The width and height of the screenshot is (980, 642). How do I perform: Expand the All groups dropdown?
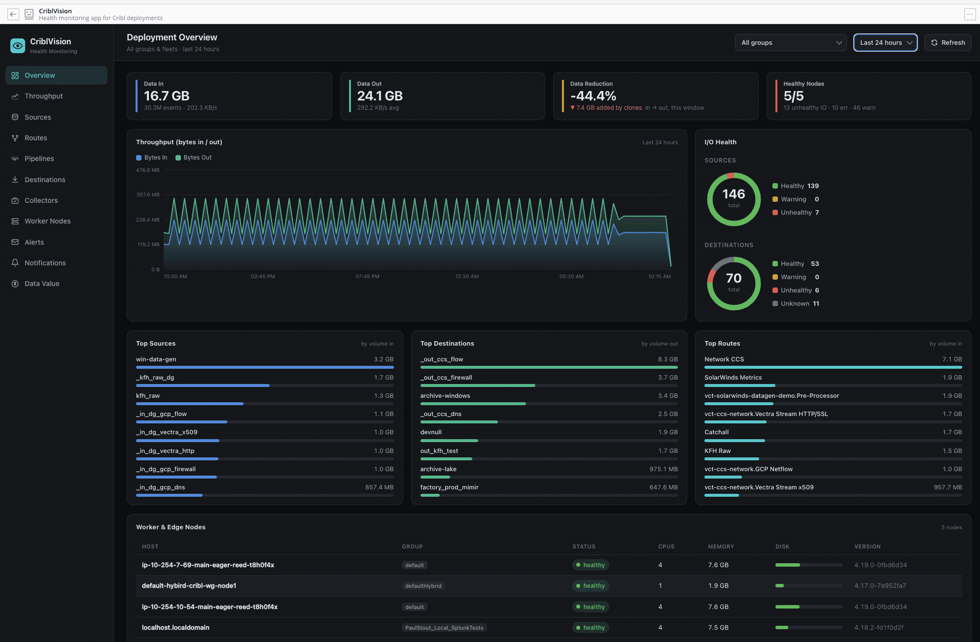[791, 43]
